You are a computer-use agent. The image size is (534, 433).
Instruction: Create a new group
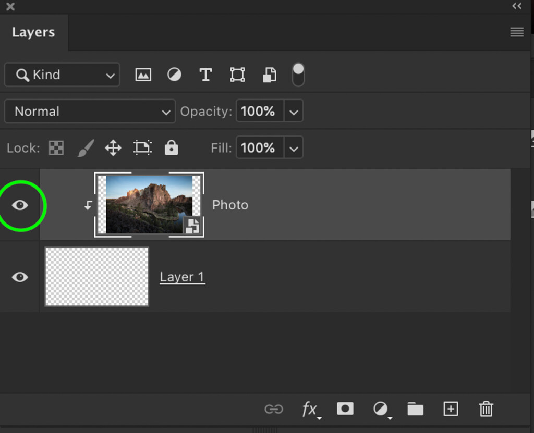pos(415,409)
